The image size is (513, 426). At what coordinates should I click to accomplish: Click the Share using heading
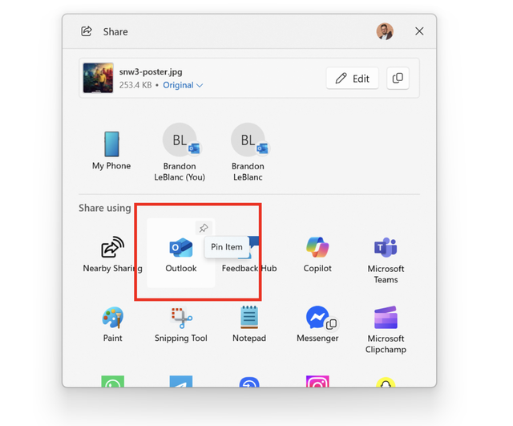click(x=105, y=209)
